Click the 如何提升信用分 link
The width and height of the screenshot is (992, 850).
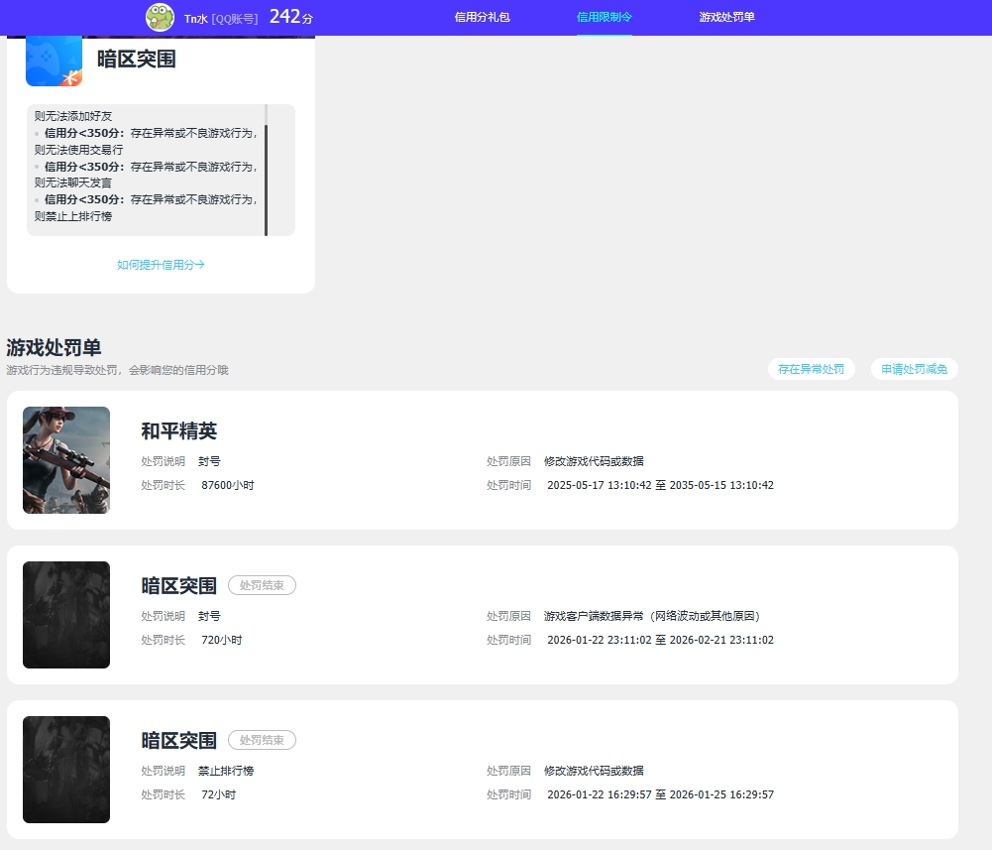coord(161,265)
